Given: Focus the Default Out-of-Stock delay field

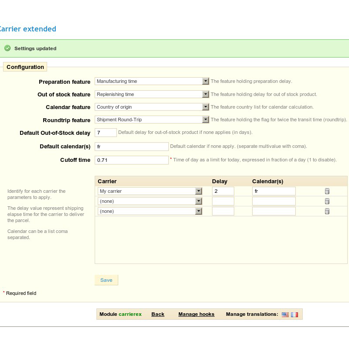Looking at the screenshot, I should [x=106, y=133].
